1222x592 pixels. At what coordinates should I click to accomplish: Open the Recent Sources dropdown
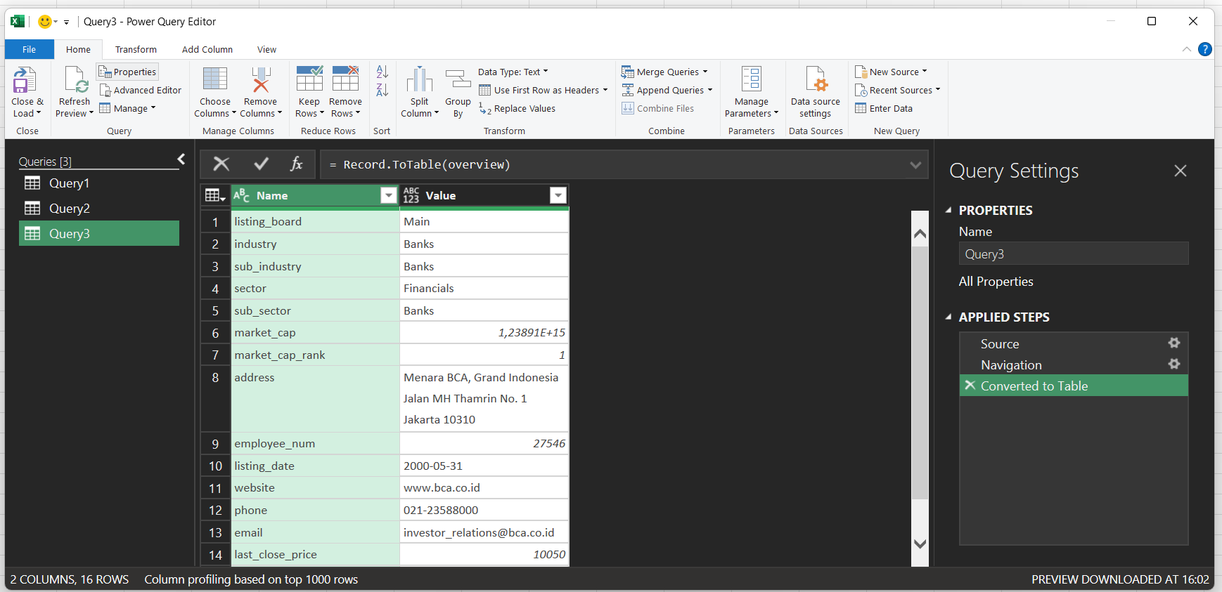(897, 90)
